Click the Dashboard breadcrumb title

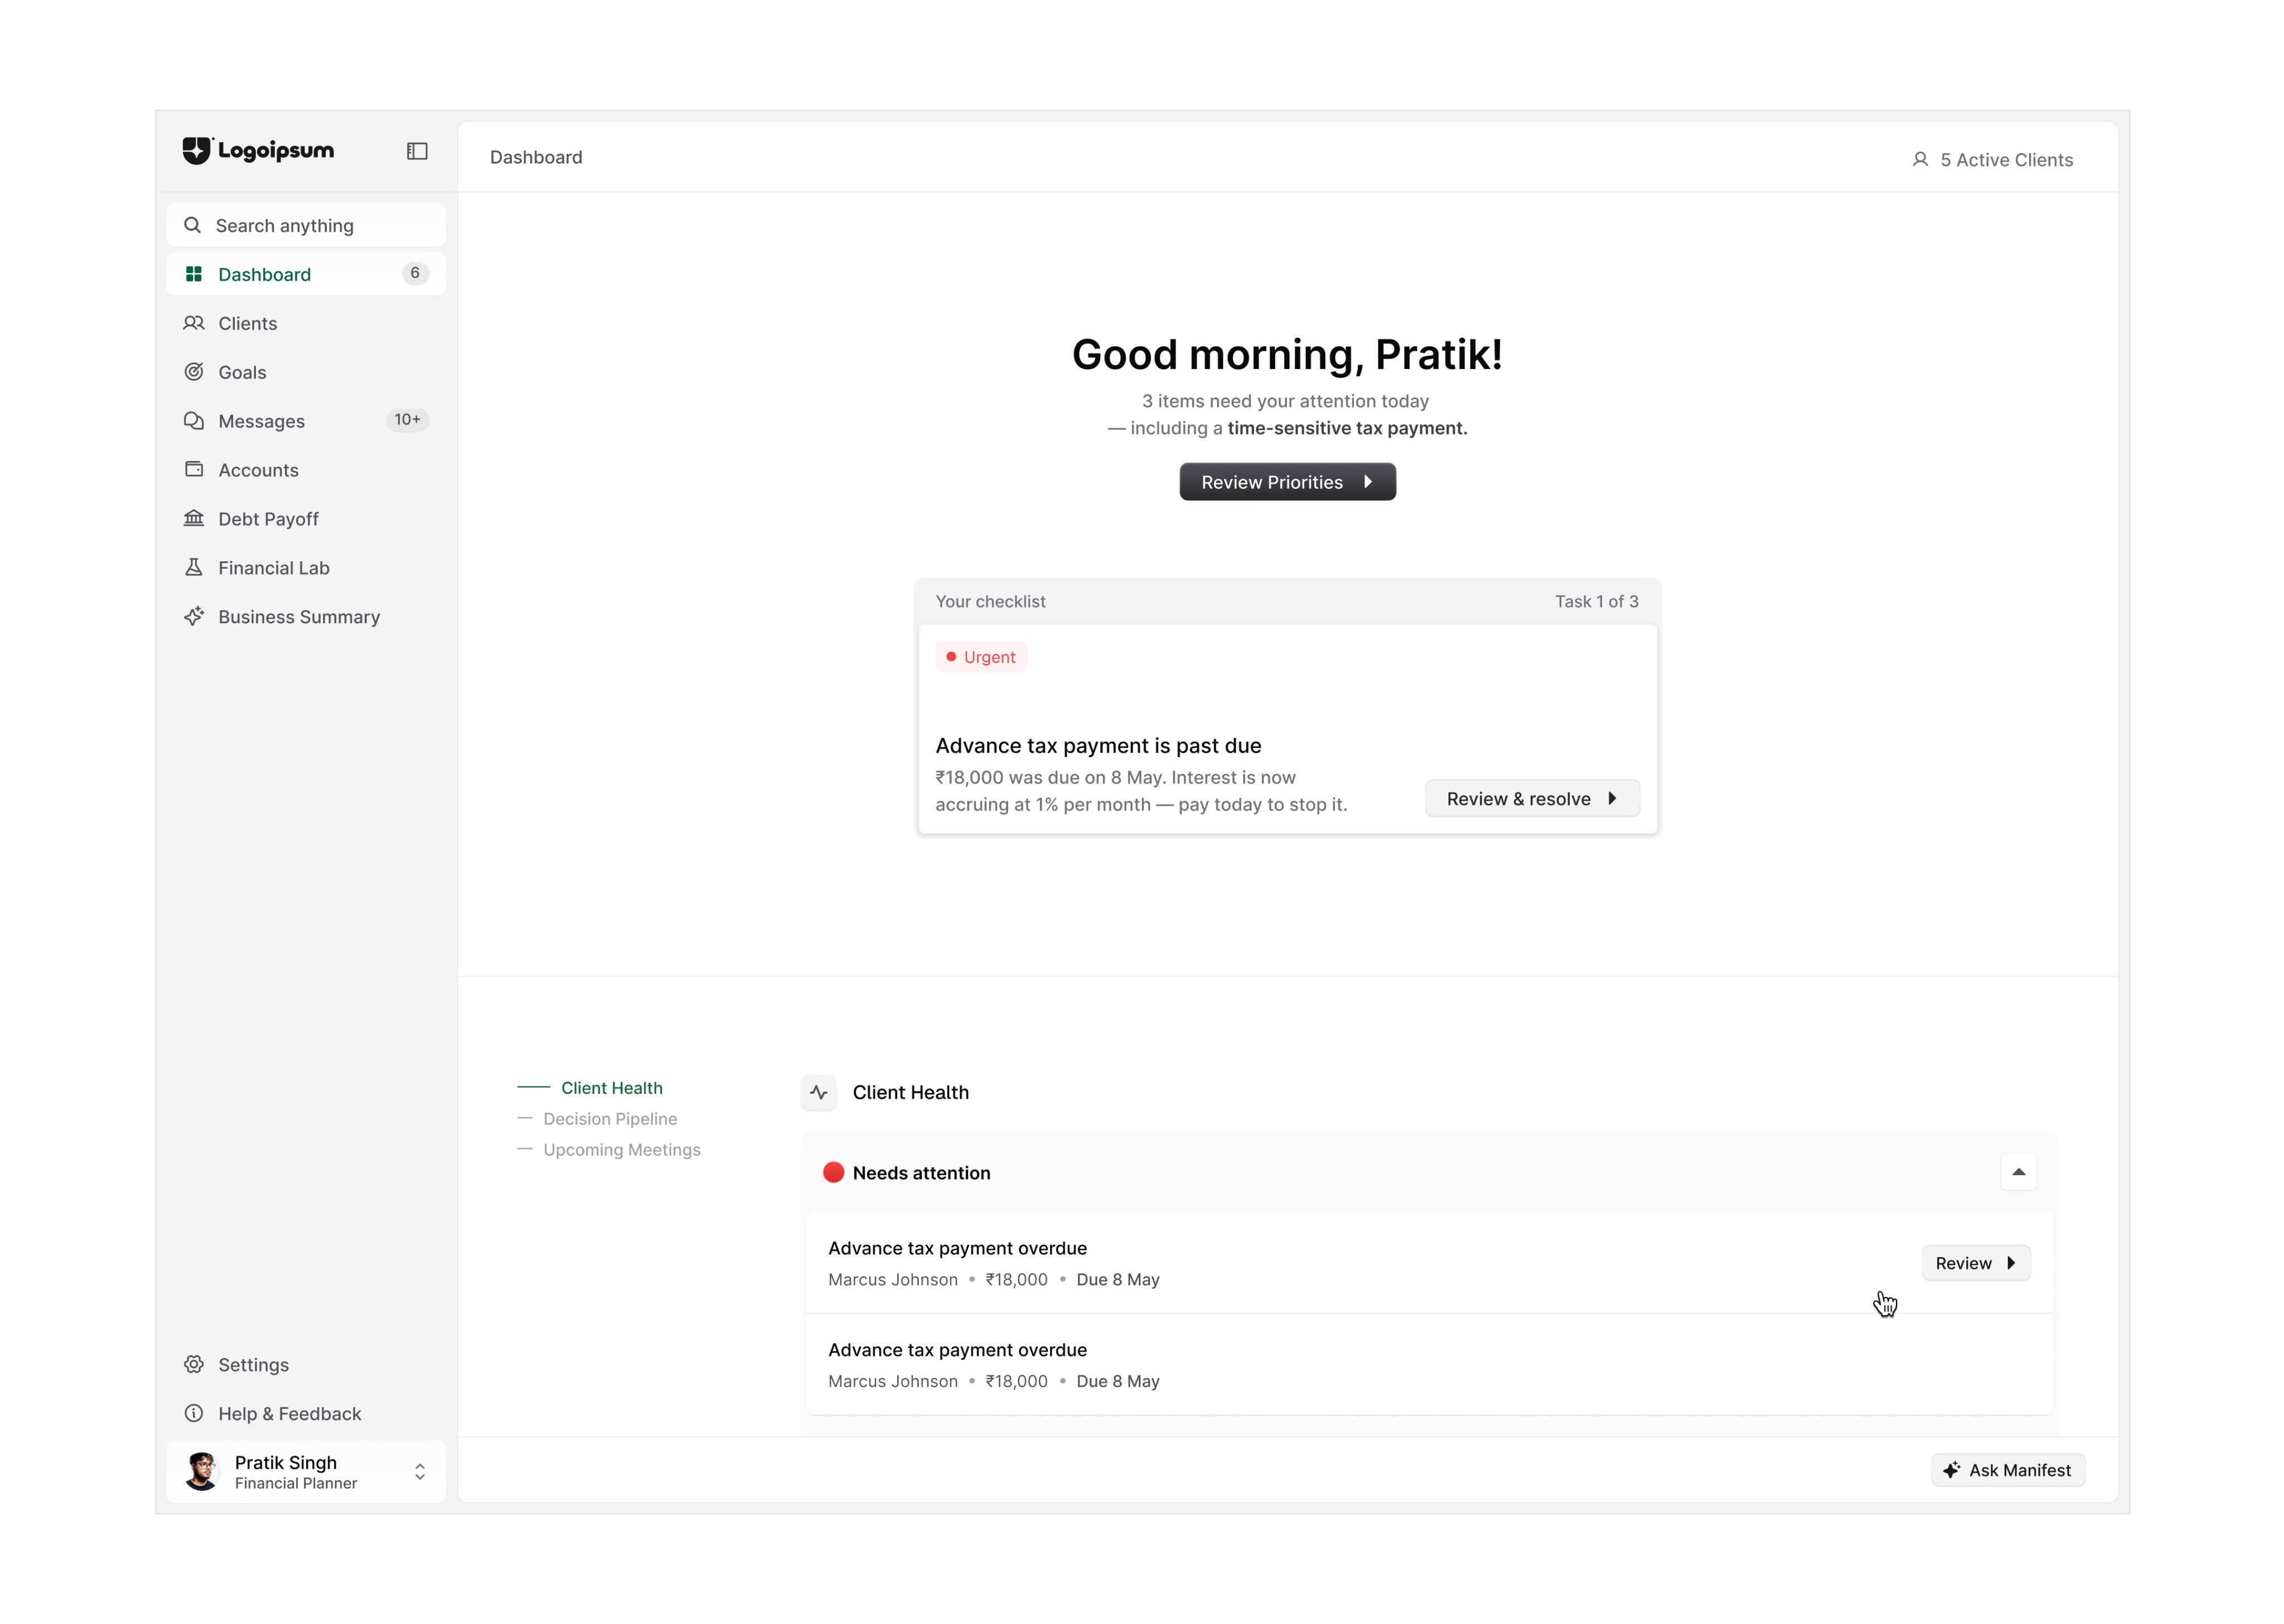coord(536,157)
